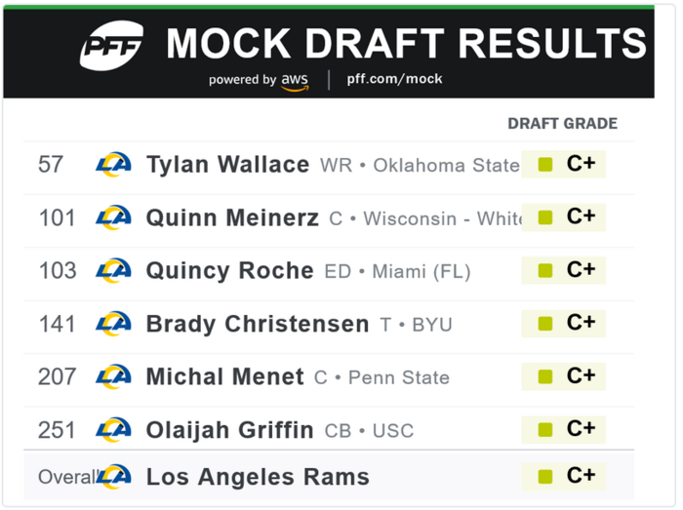Click the Rams logo beside Tylan Wallace
Viewport: 683px width, 510px height.
(x=113, y=165)
